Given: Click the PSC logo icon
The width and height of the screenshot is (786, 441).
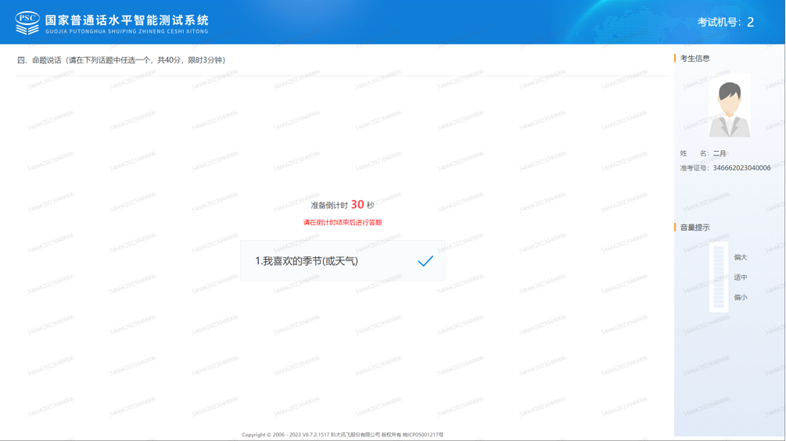Looking at the screenshot, I should click(27, 23).
